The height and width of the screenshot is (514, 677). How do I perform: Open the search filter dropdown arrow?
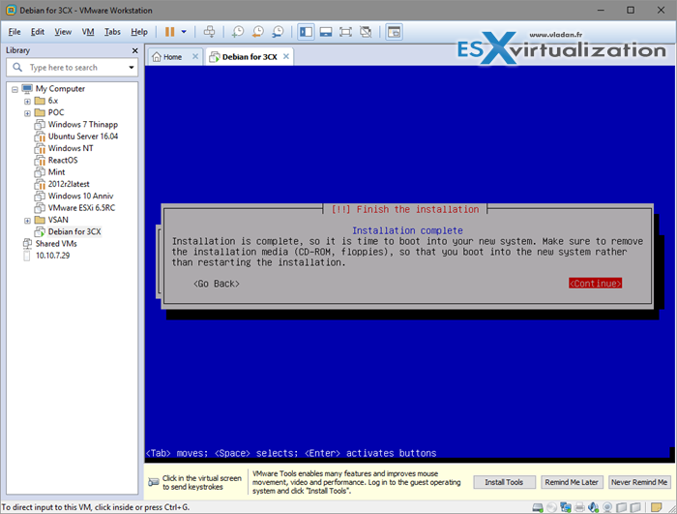click(x=132, y=68)
